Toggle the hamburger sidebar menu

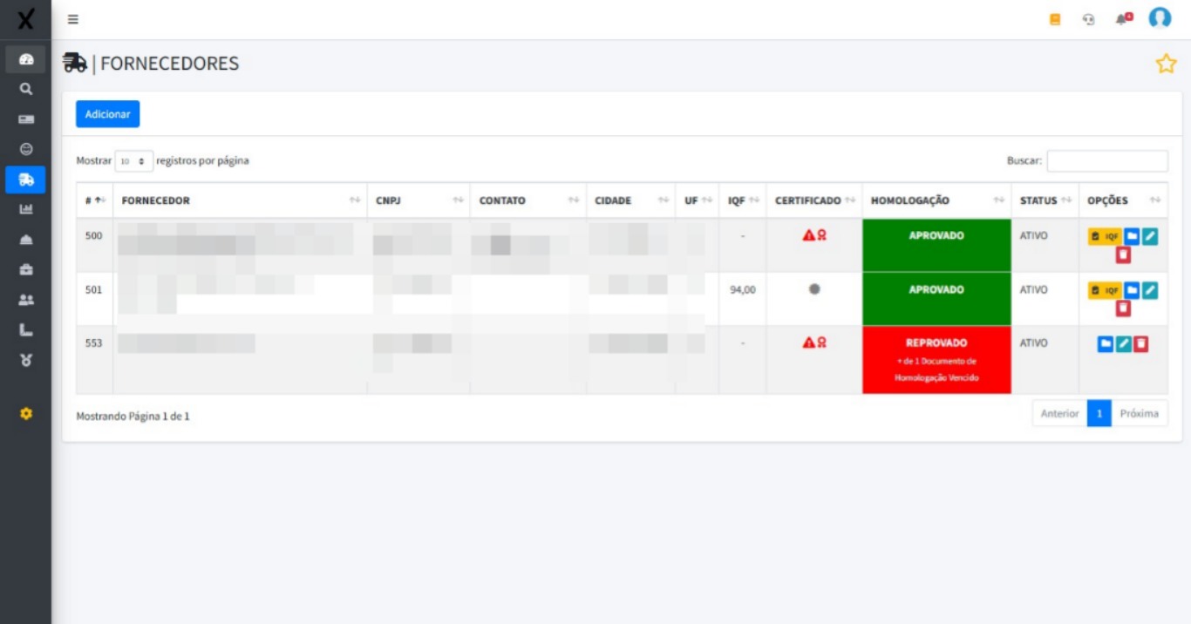point(73,19)
